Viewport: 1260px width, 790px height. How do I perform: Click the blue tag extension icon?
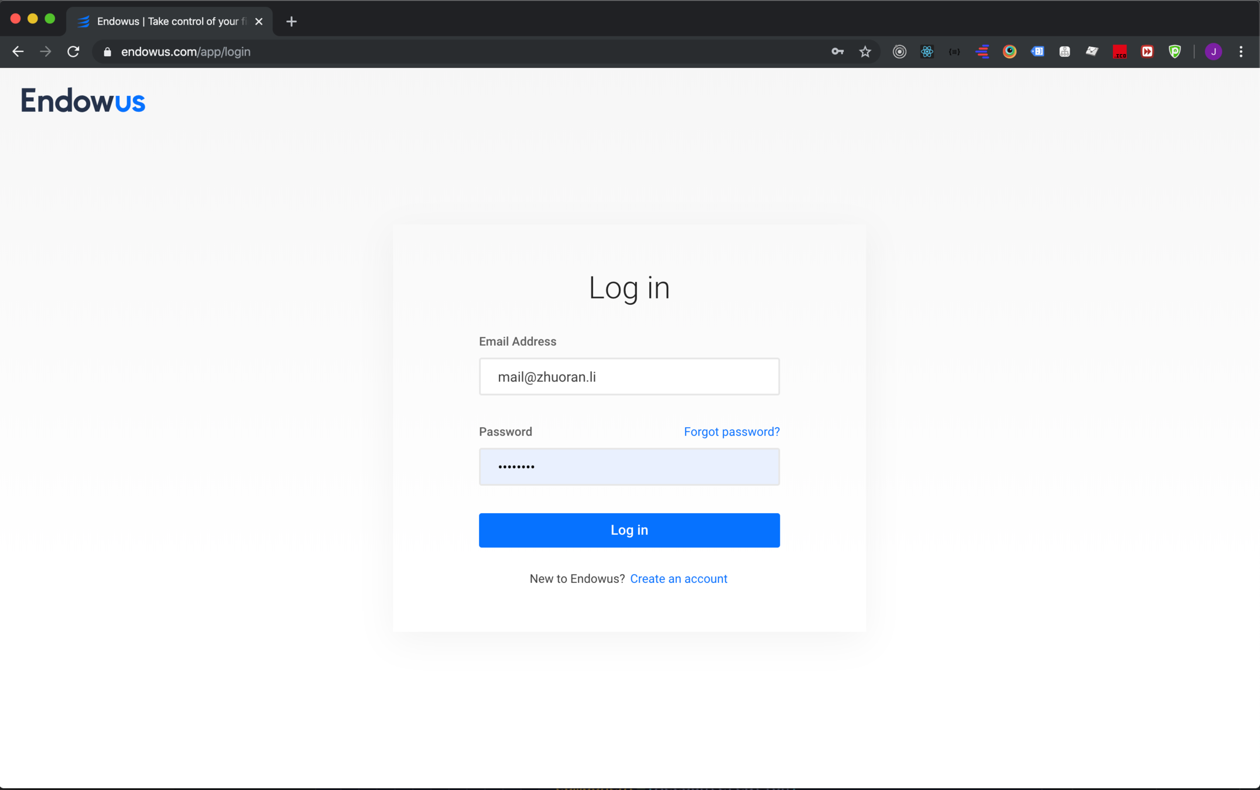click(1037, 52)
